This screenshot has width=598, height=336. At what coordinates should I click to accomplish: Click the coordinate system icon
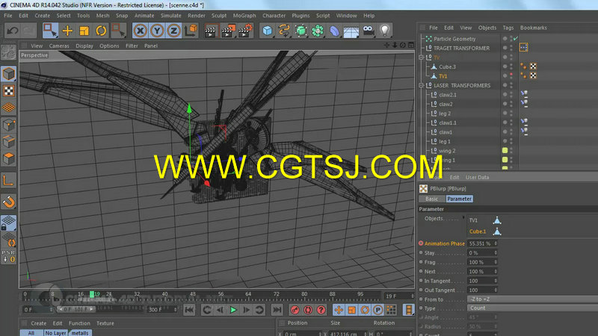point(191,31)
